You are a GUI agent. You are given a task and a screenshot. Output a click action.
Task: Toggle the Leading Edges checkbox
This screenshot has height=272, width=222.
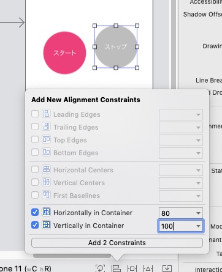coord(35,114)
